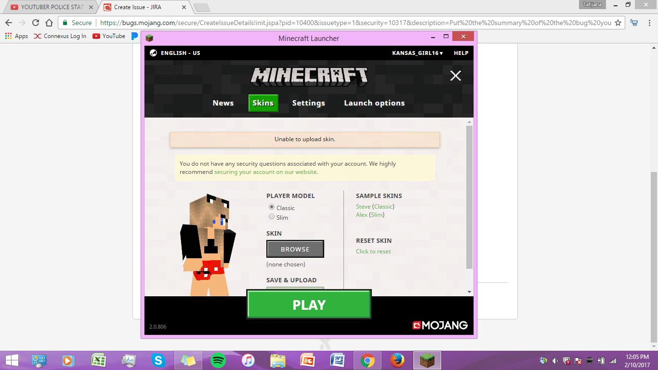Click the Alex sample skin link
This screenshot has width=658, height=370.
pyautogui.click(x=362, y=215)
